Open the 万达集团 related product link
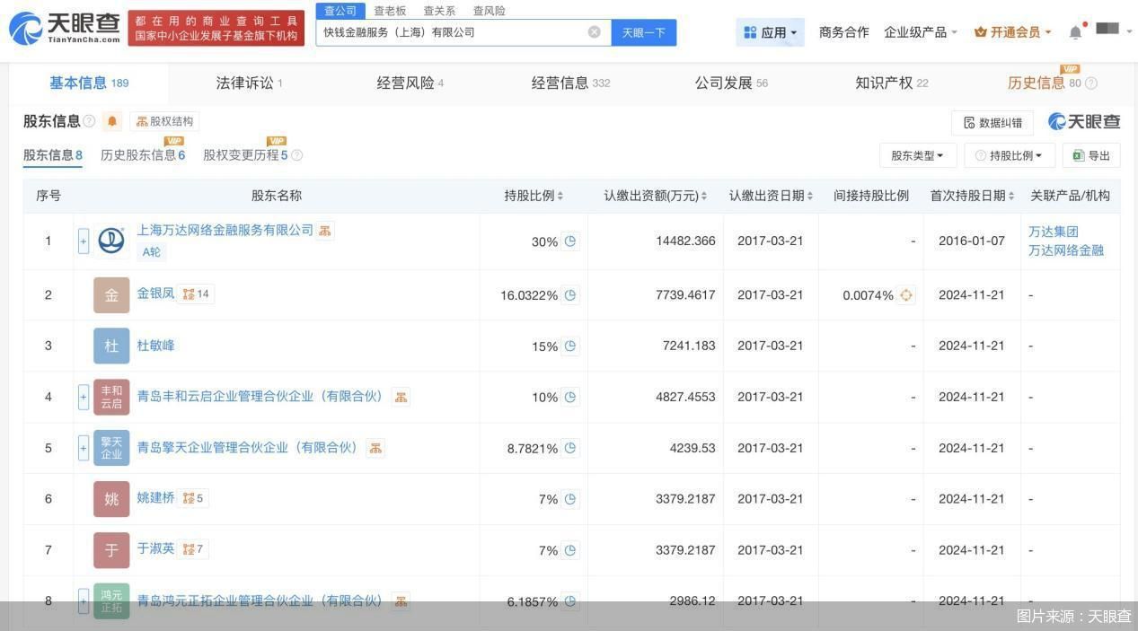Screen dimensions: 1138x631 (1053, 232)
